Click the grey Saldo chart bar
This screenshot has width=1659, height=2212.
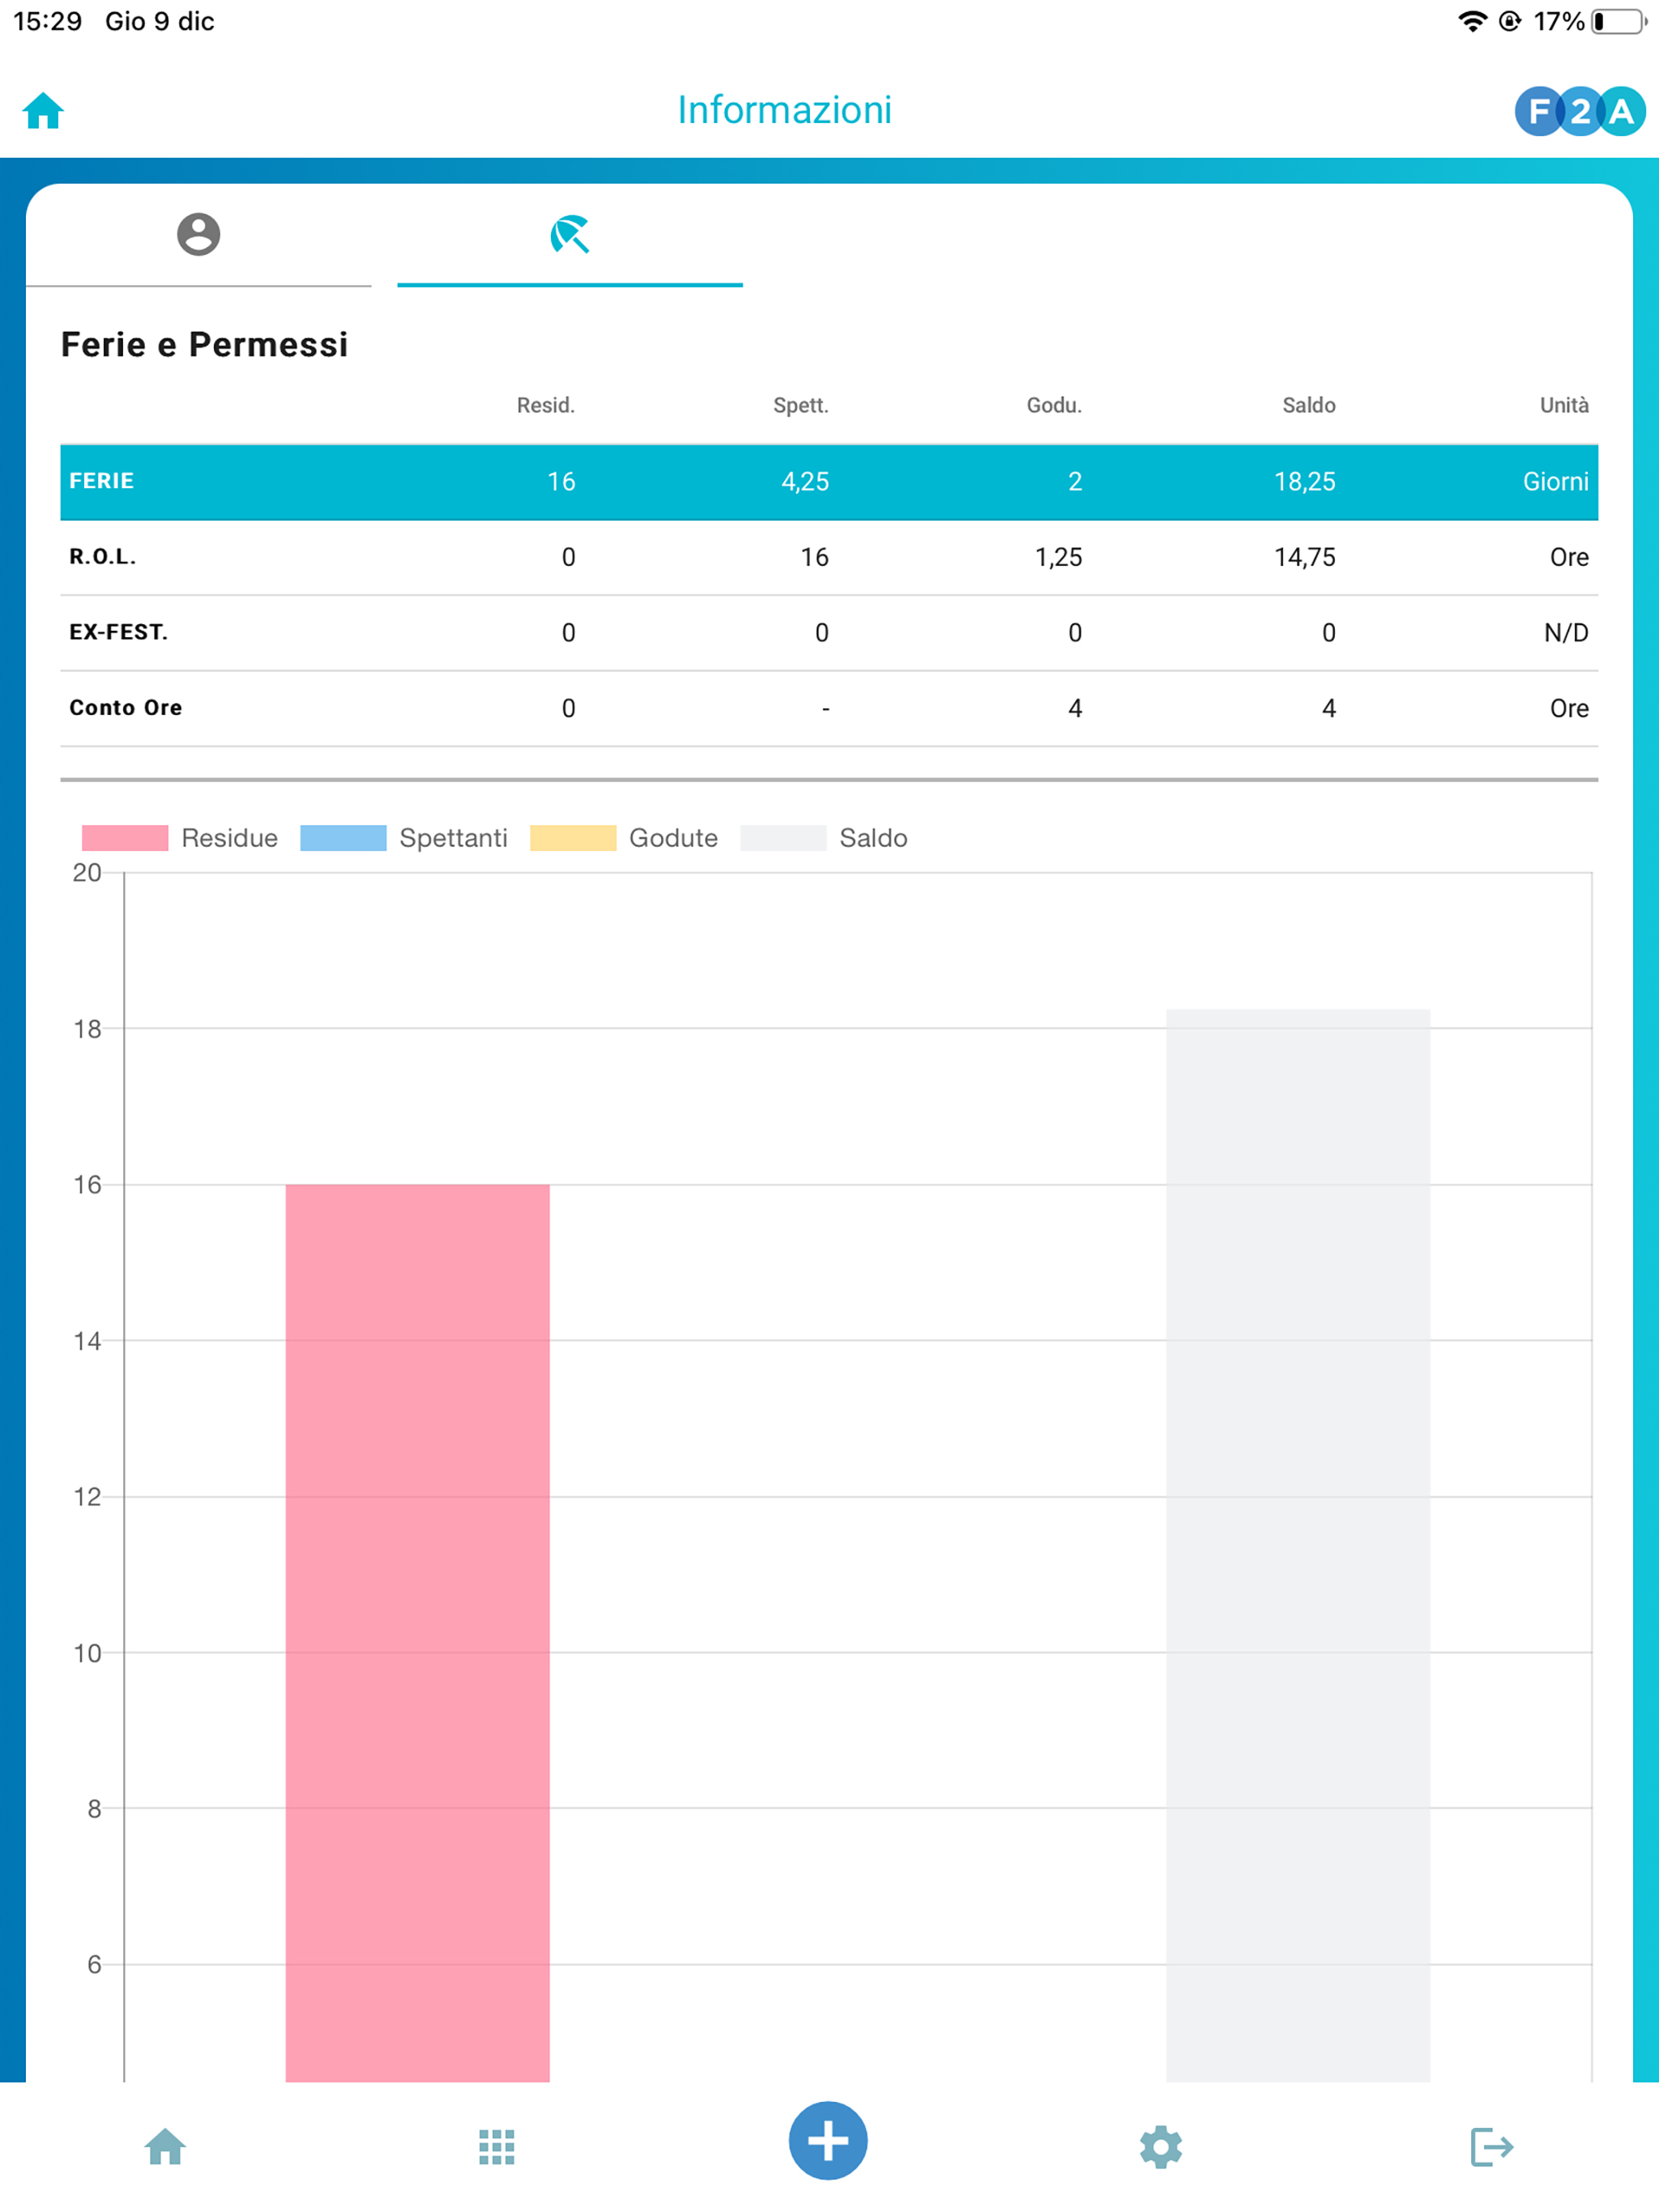(x=1298, y=1545)
